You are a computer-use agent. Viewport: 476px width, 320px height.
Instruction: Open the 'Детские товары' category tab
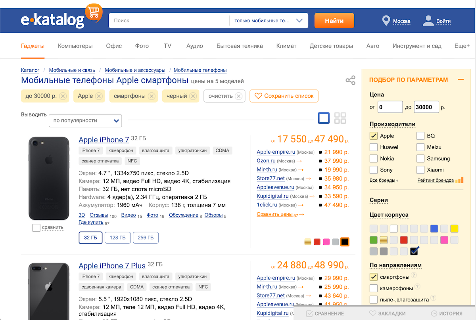pos(331,46)
